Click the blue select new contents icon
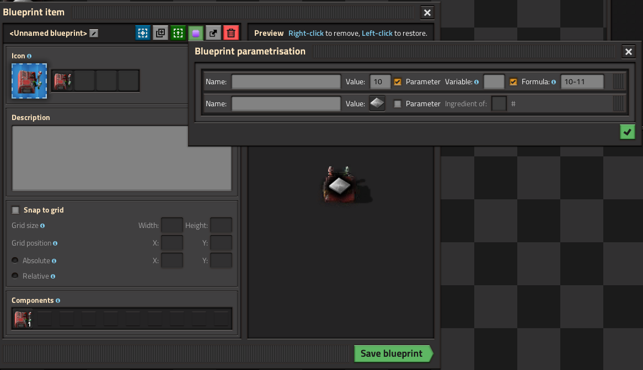The height and width of the screenshot is (370, 643). tap(143, 33)
